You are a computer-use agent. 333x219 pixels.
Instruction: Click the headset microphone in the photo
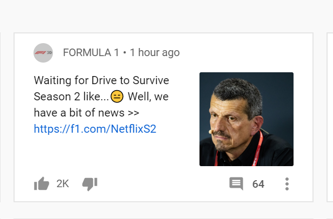pyautogui.click(x=210, y=131)
